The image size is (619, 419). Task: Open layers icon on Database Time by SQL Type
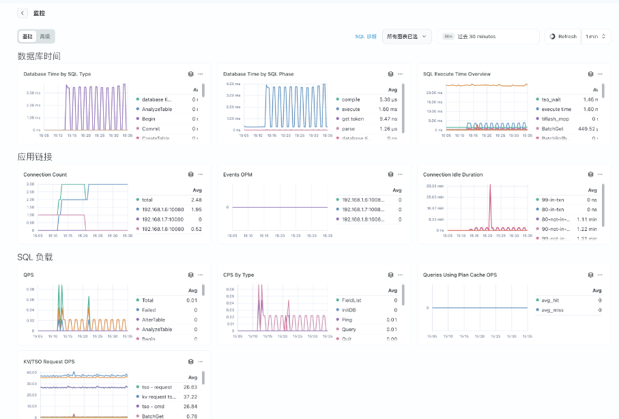click(x=191, y=74)
